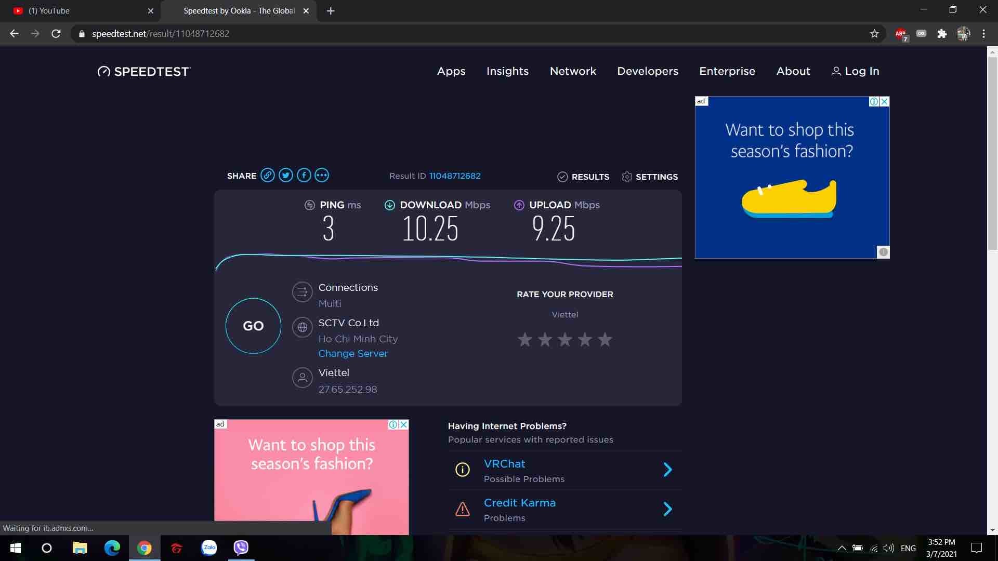Give provider a three-star rating
Screen dimensions: 998x561
coord(564,340)
